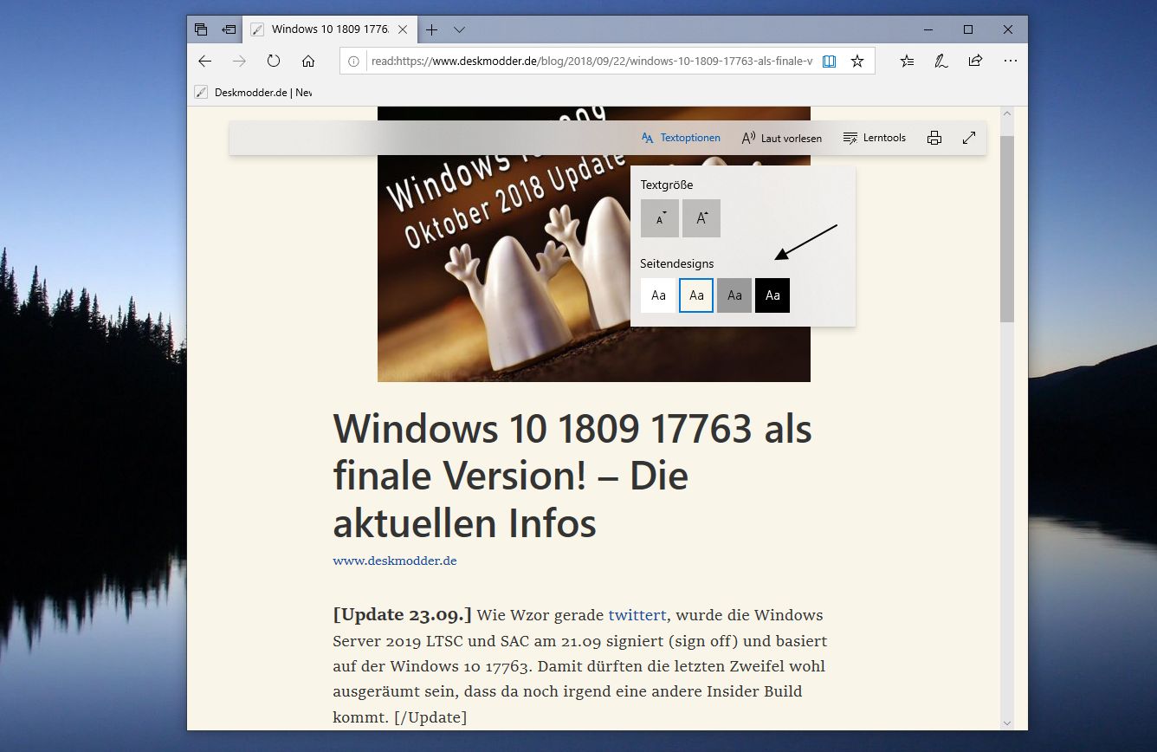Screen dimensions: 1157x752
Task: Select the Windows 10 1809 tab
Action: pos(329,29)
